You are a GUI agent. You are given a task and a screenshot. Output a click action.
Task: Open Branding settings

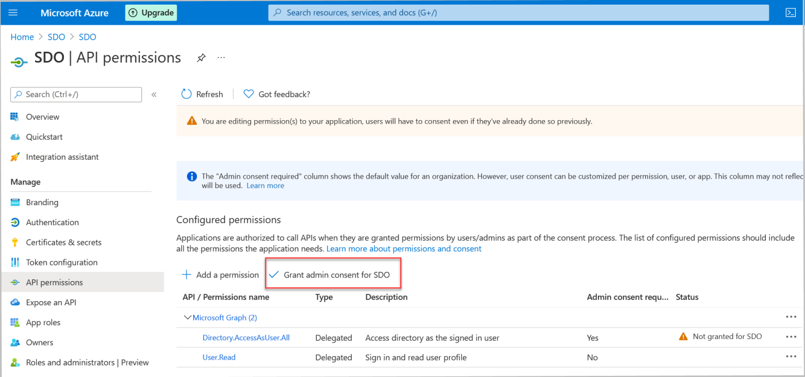pos(42,202)
